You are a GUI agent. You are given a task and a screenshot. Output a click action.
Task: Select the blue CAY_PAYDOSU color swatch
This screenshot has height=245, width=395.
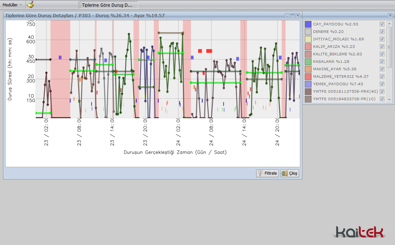(x=308, y=24)
